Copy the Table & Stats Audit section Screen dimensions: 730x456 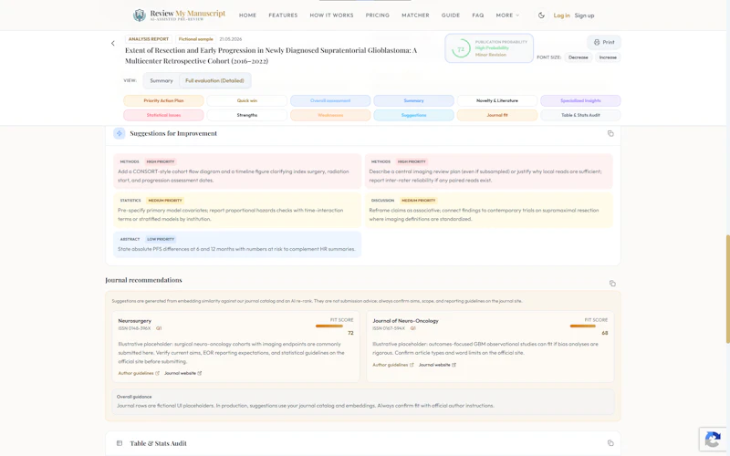610,443
